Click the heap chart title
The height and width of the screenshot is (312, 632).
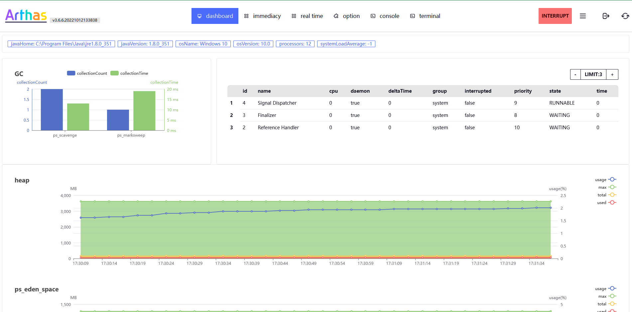(x=22, y=180)
